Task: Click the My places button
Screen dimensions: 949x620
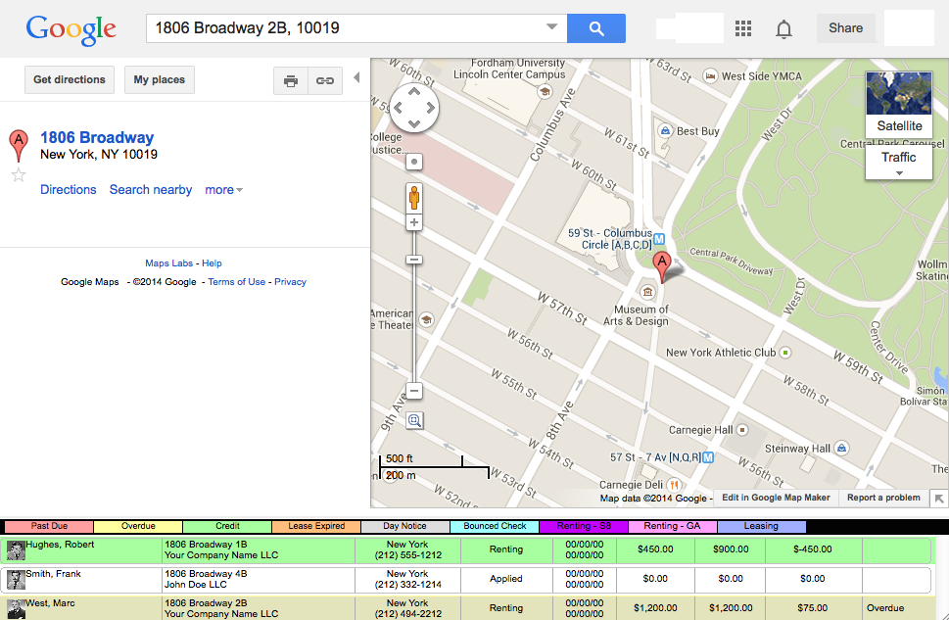Action: [160, 80]
